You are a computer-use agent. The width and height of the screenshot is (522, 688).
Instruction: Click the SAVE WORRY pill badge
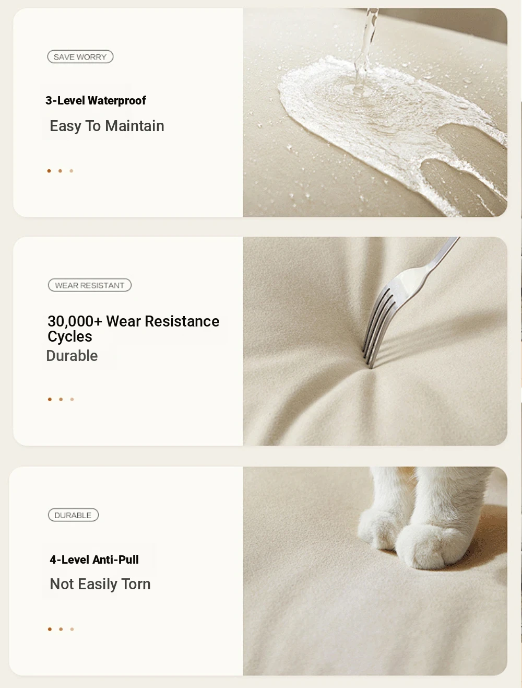(80, 57)
